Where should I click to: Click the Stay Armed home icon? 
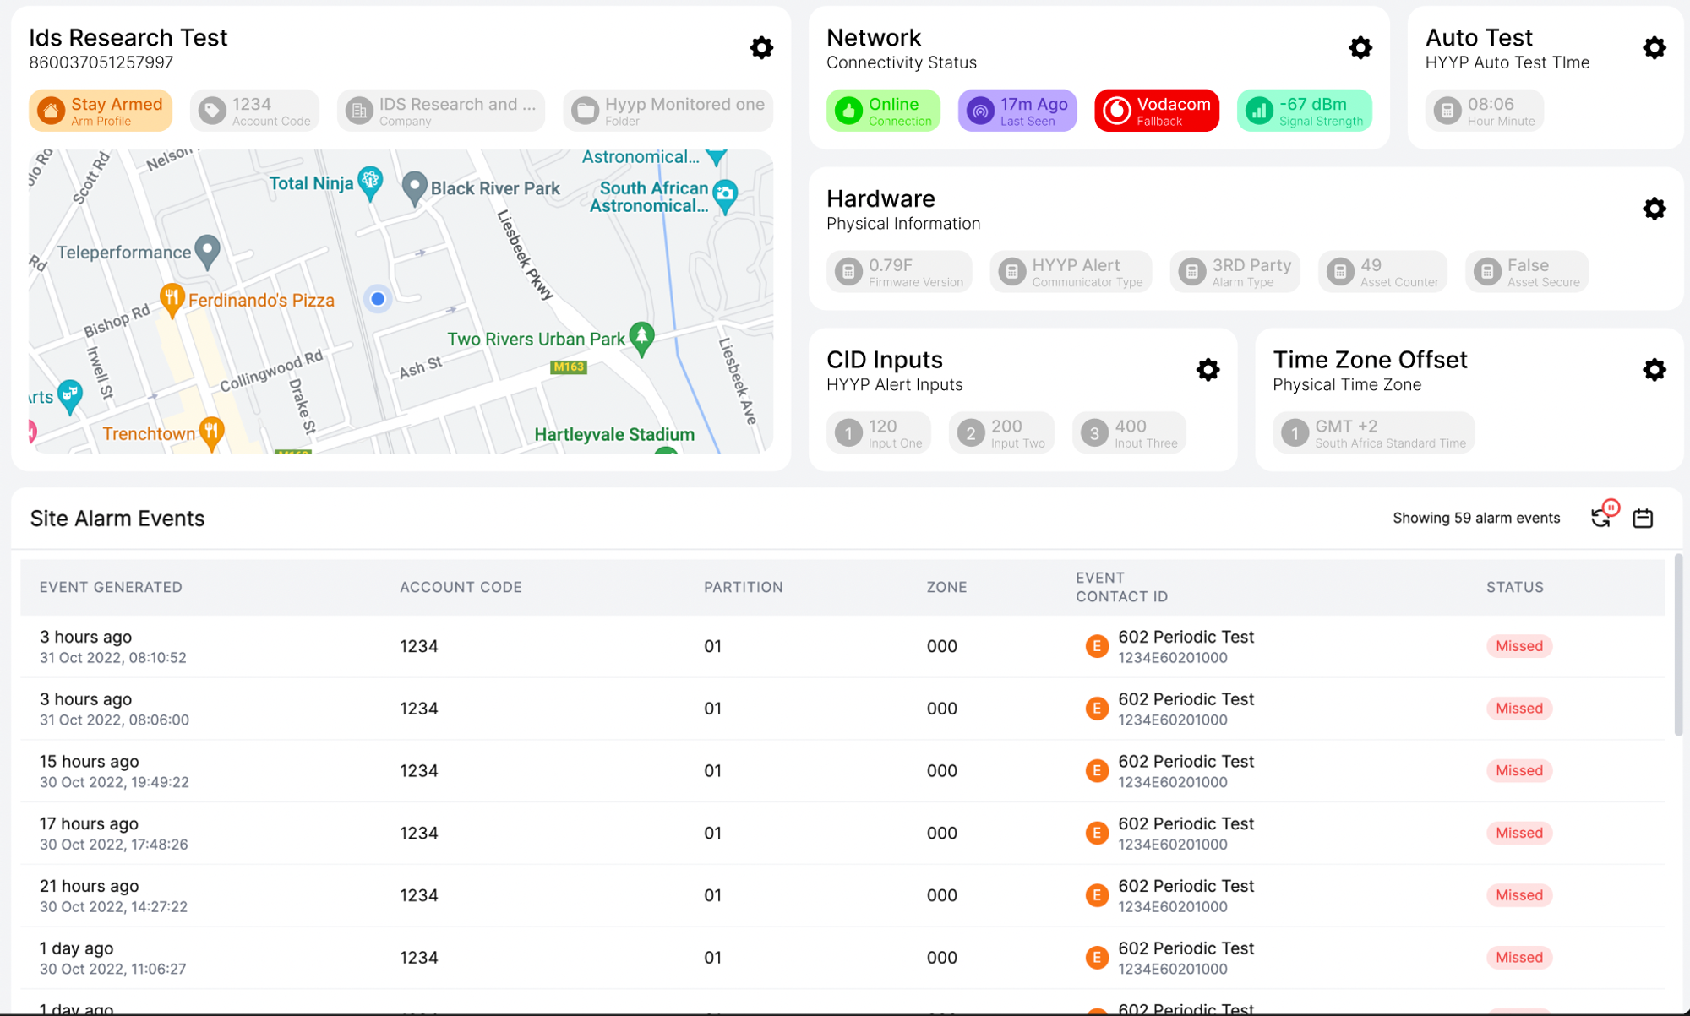point(51,111)
